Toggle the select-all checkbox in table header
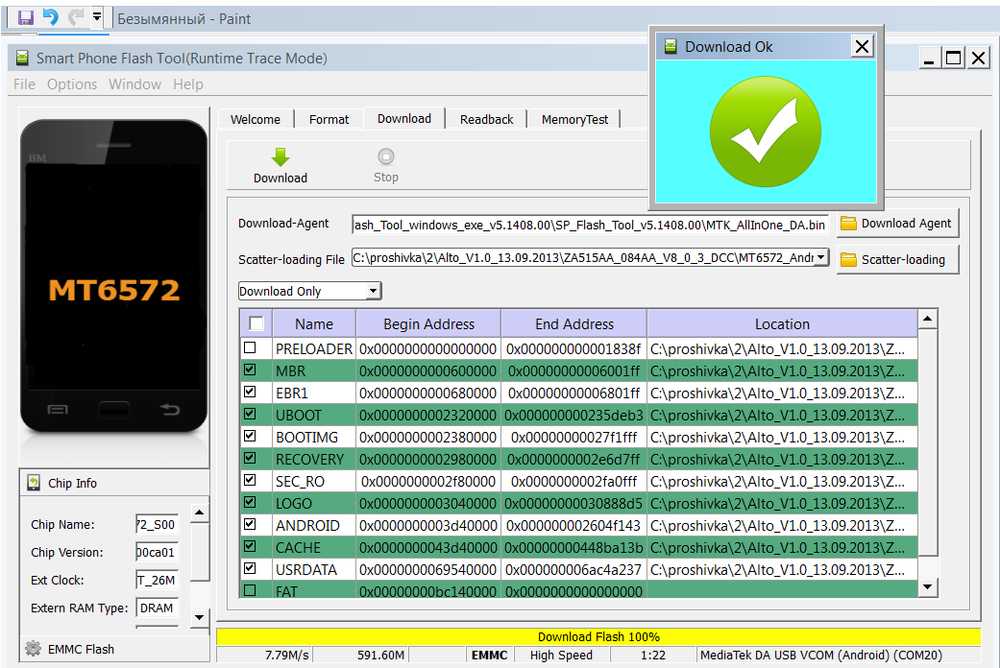The image size is (1000, 668). click(256, 323)
